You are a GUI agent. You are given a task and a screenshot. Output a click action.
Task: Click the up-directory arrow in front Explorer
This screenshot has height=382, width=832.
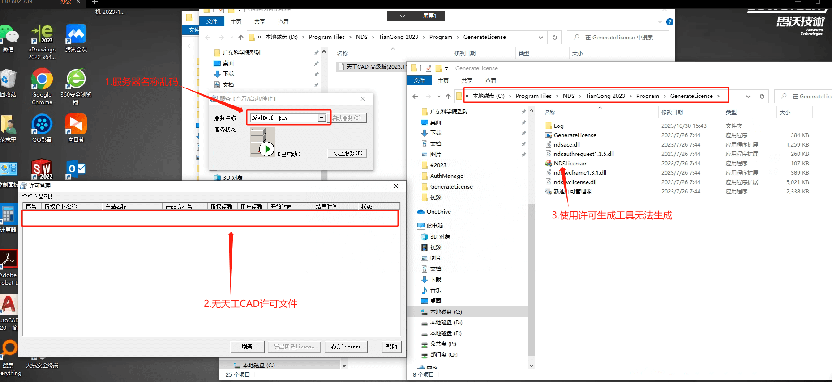(448, 96)
